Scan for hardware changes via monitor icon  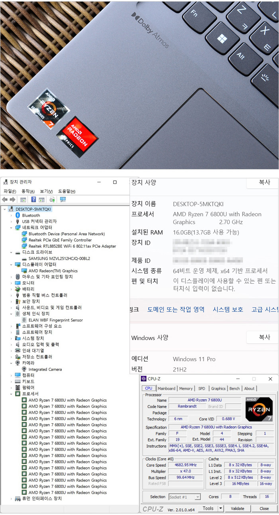click(x=63, y=199)
